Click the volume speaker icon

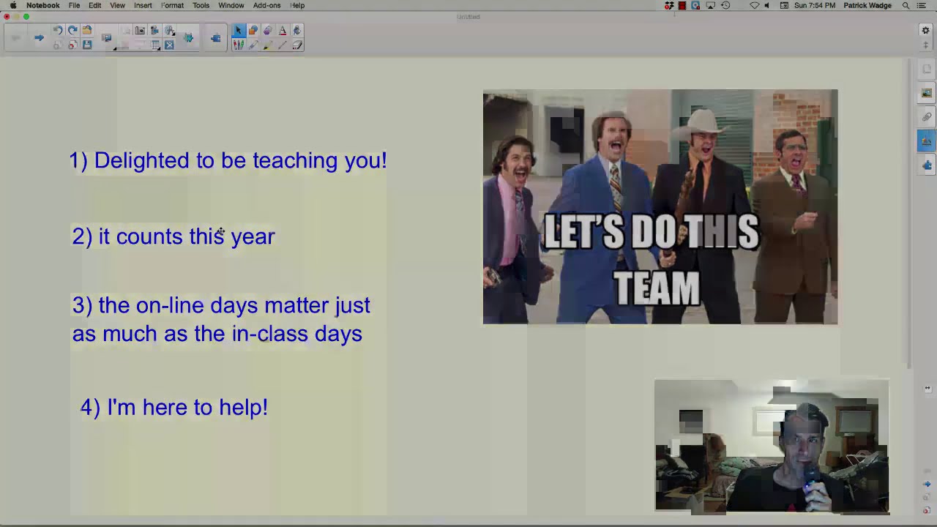click(767, 5)
